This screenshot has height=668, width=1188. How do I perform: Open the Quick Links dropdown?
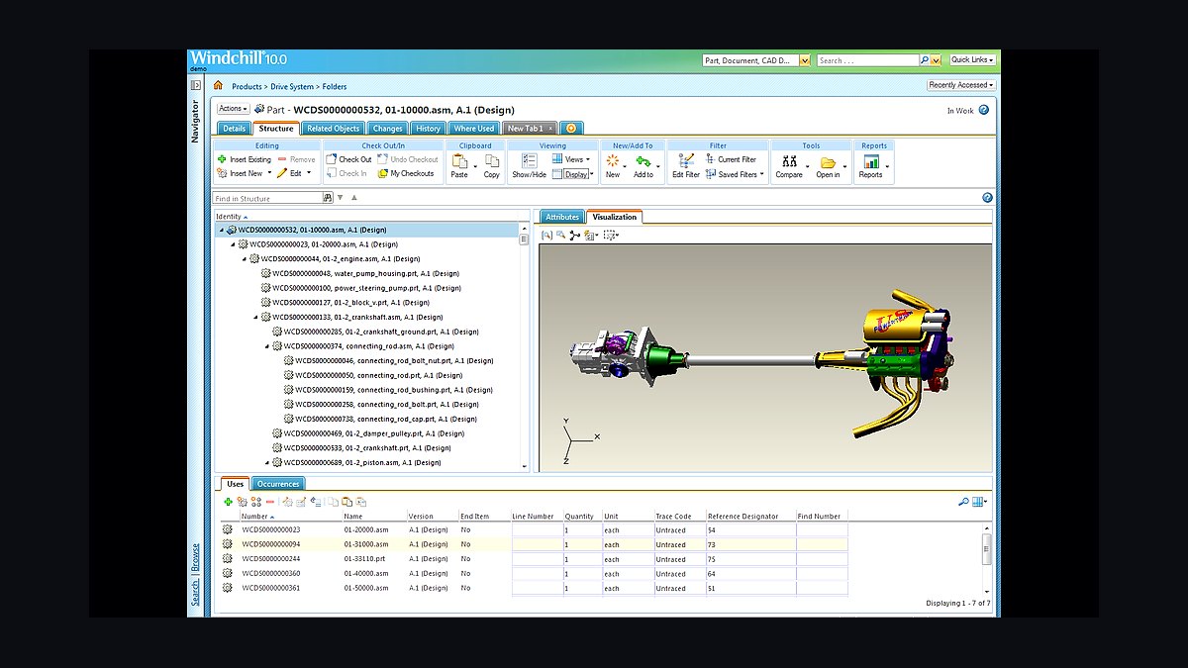click(973, 60)
